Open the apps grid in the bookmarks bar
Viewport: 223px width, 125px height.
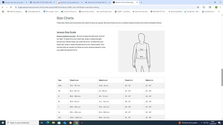click(x=3, y=12)
